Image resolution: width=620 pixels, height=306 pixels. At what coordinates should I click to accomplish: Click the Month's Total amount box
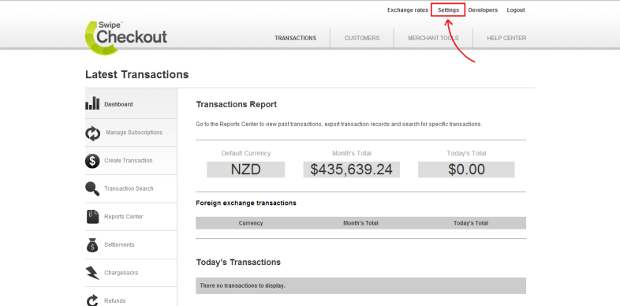click(352, 170)
